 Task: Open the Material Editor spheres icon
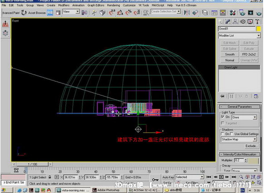click(233, 13)
